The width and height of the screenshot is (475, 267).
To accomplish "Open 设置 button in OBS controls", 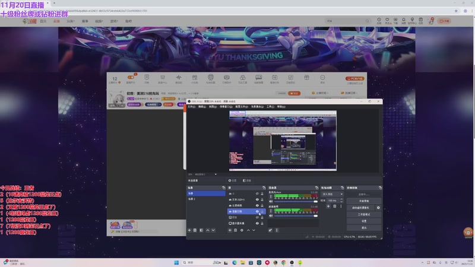I will [363, 221].
